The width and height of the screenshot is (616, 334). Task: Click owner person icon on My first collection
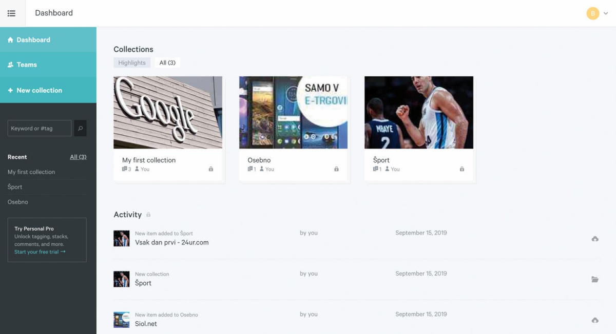(x=137, y=169)
